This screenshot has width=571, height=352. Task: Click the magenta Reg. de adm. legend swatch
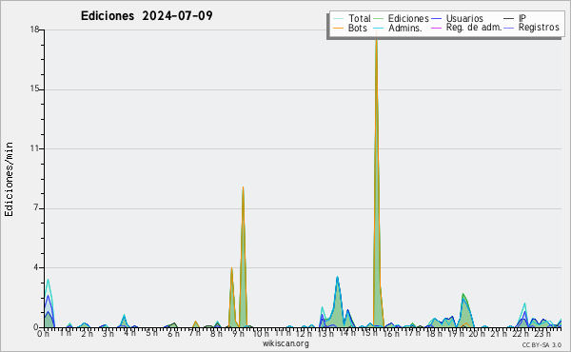pos(436,28)
